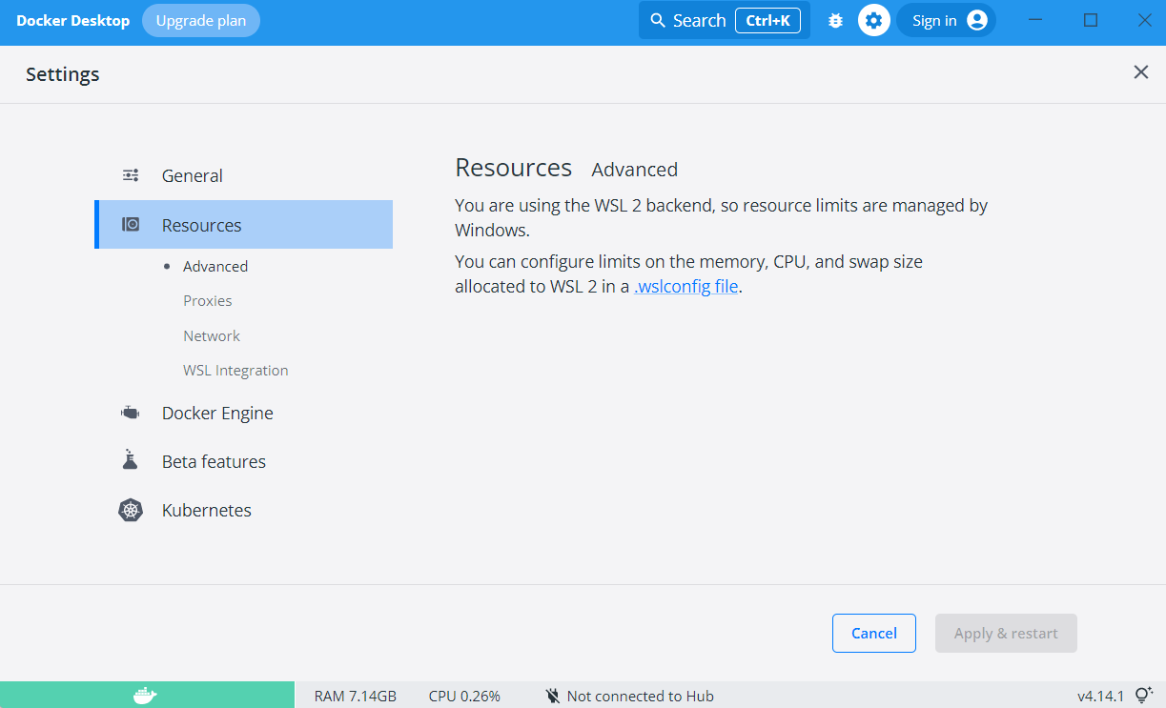Select the Kubernetes wheel icon in sidebar
The height and width of the screenshot is (708, 1166).
pyautogui.click(x=130, y=510)
